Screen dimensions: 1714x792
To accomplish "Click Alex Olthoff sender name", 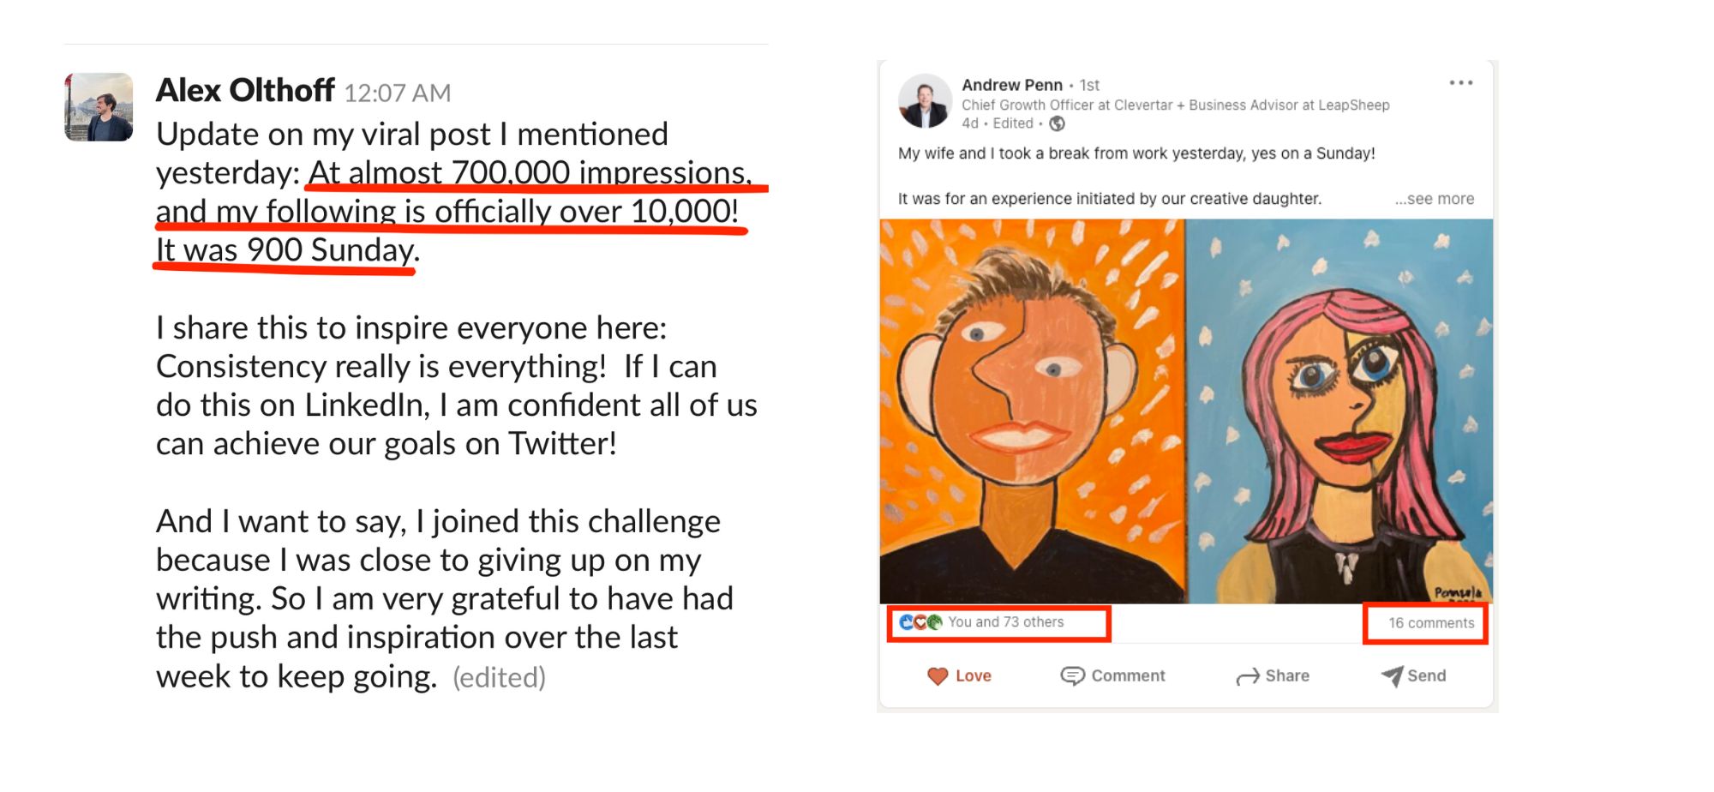I will click(245, 90).
